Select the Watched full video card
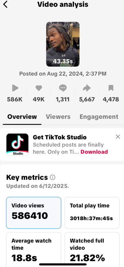This screenshot has width=124, height=267. pyautogui.click(x=92, y=249)
